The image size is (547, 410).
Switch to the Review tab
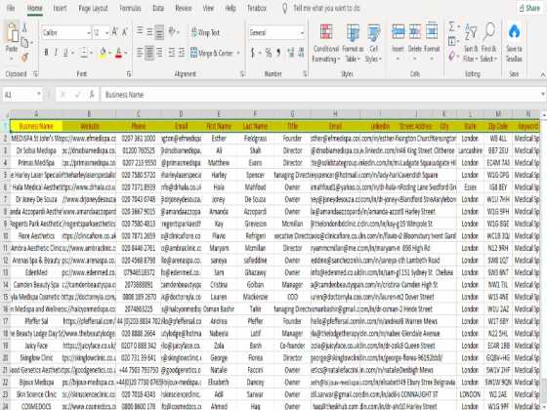(184, 8)
